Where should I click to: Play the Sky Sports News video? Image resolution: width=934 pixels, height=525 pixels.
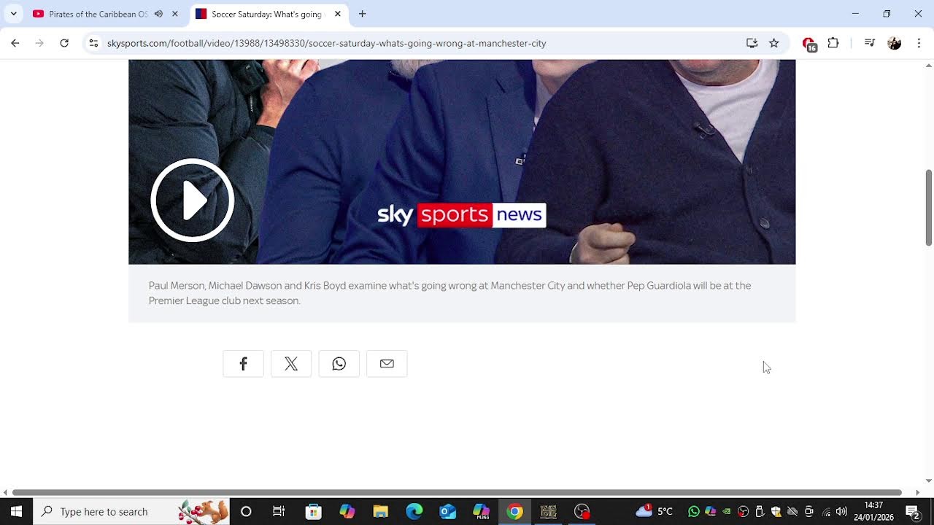click(192, 200)
